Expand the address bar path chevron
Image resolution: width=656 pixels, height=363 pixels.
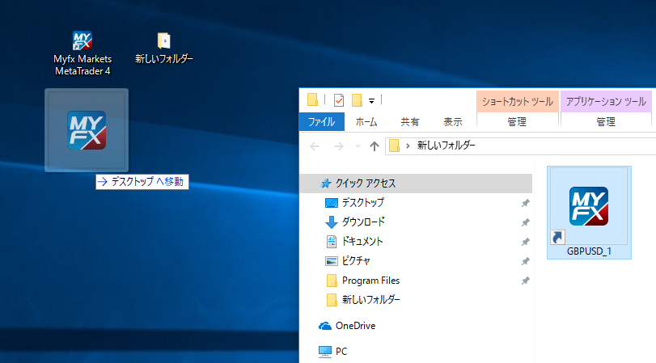(408, 146)
